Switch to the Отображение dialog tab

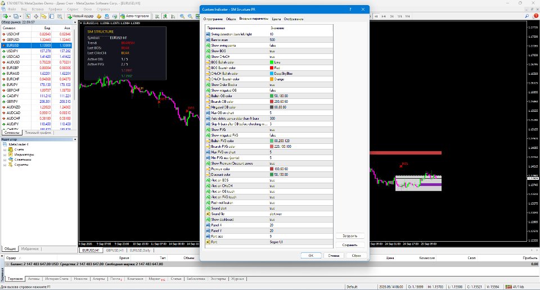294,19
